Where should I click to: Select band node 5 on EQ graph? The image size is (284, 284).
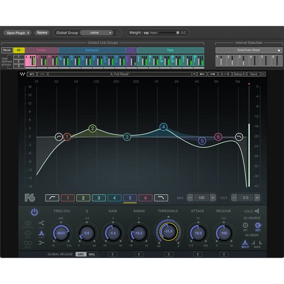(x=202, y=141)
